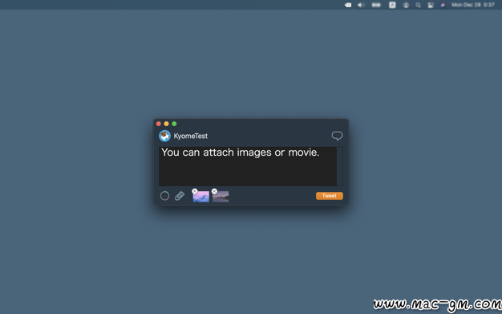Remove the second attached gray image
The height and width of the screenshot is (314, 502).
214,191
